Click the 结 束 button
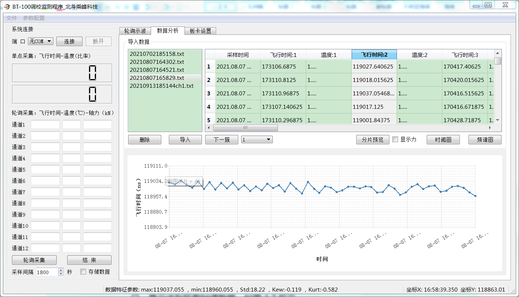Image resolution: width=519 pixels, height=297 pixels. pyautogui.click(x=89, y=260)
